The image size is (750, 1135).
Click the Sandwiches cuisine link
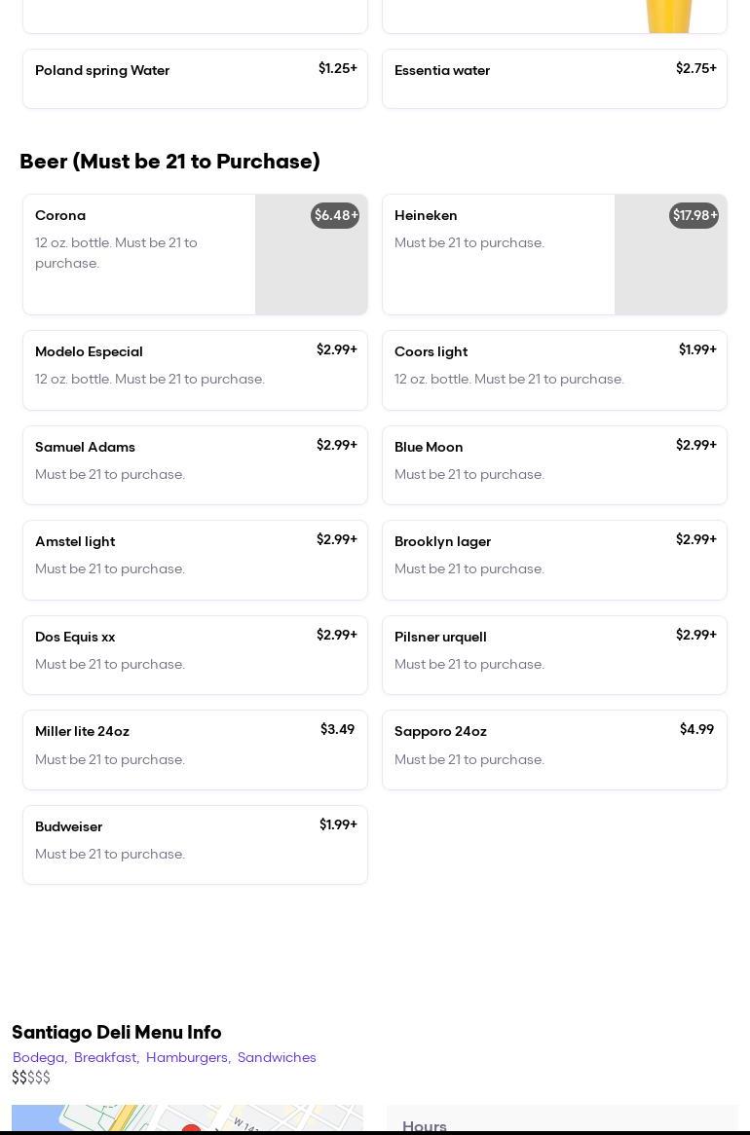click(x=277, y=1058)
